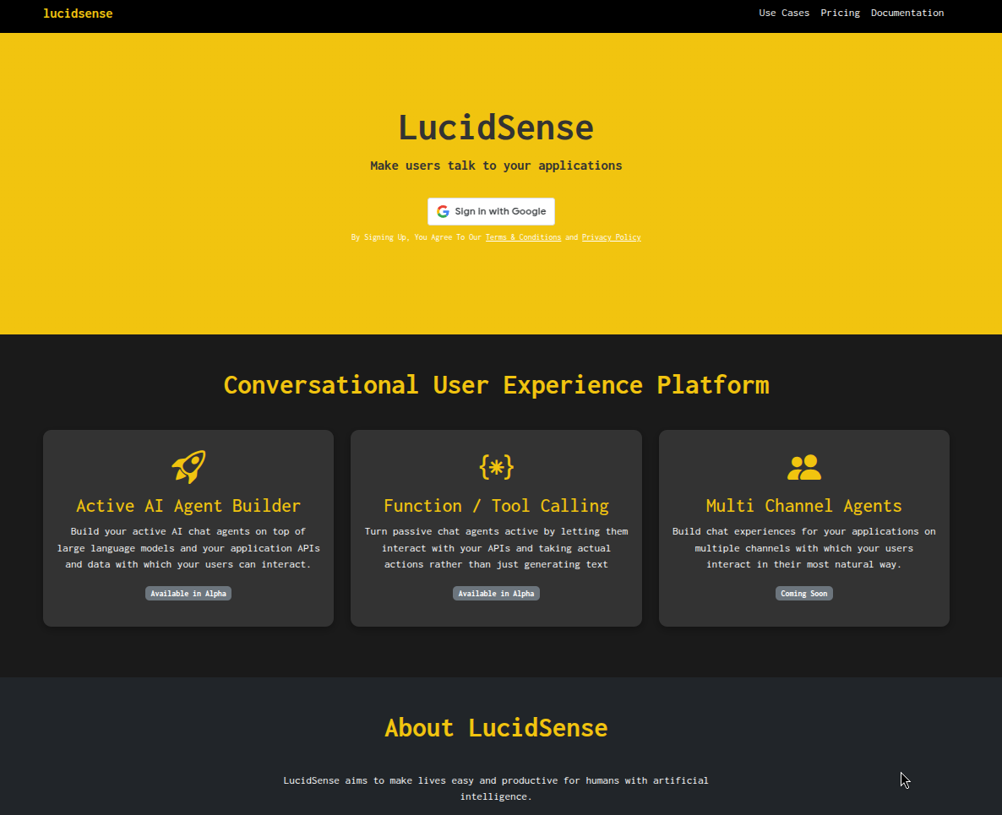Click the lucidsense logo in the header
Image resolution: width=1002 pixels, height=815 pixels.
tap(78, 14)
